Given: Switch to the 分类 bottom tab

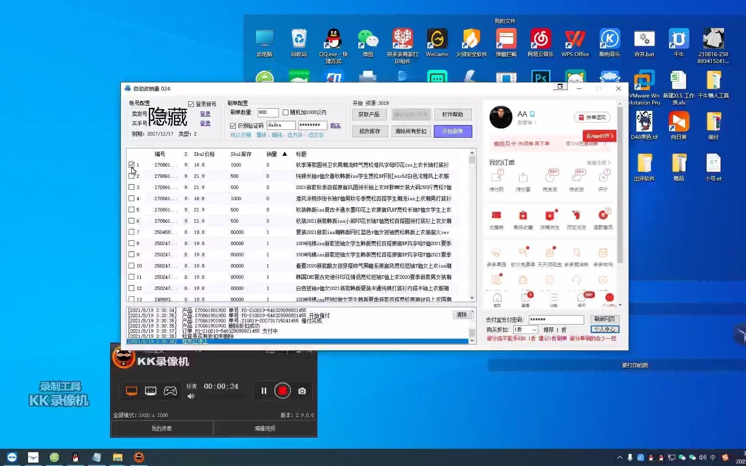Looking at the screenshot, I should pyautogui.click(x=553, y=299).
